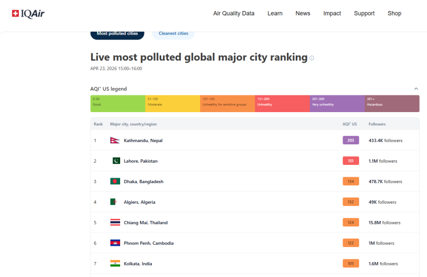Collapse the AQI US legend section
Image resolution: width=427 pixels, height=277 pixels.
416,89
